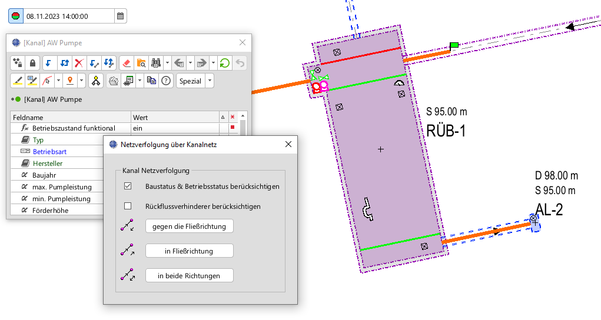Enable Rückflussverhinderer berücksichtigen checkbox
Screen dimensions: 601x320
point(128,206)
